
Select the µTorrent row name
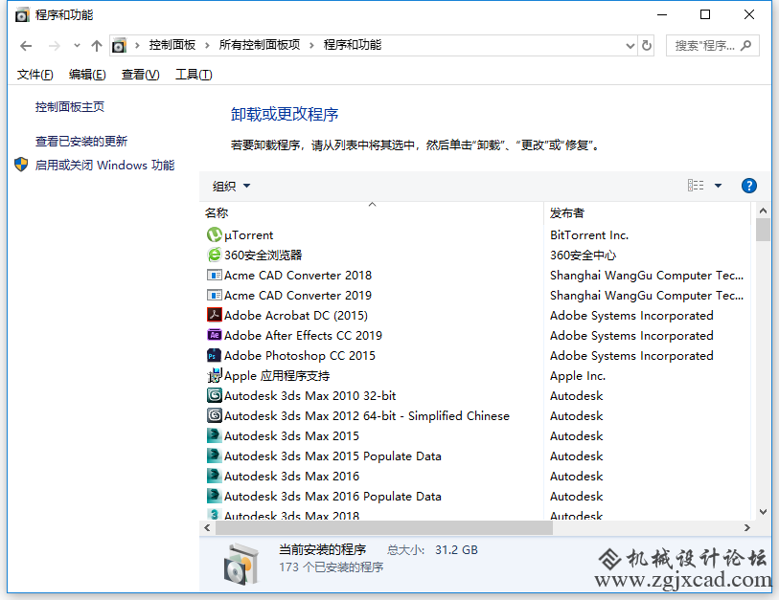(x=248, y=235)
